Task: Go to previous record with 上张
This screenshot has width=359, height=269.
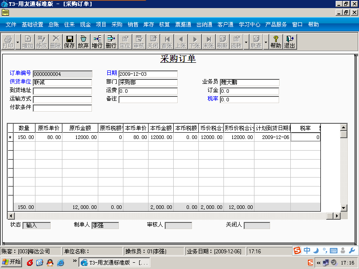Action: click(181, 42)
